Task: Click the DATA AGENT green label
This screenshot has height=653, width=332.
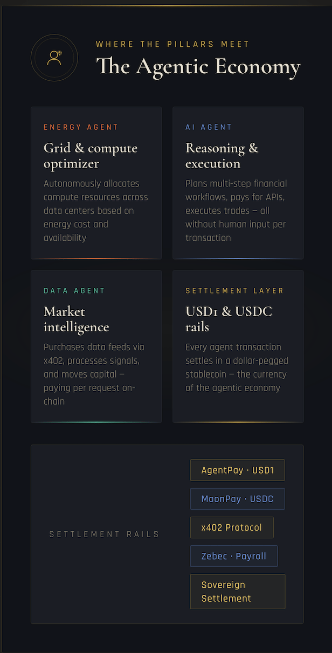Action: (x=74, y=290)
